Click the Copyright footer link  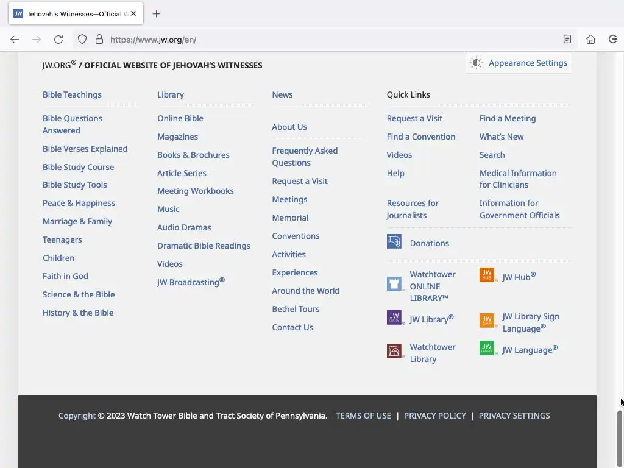[77, 416]
